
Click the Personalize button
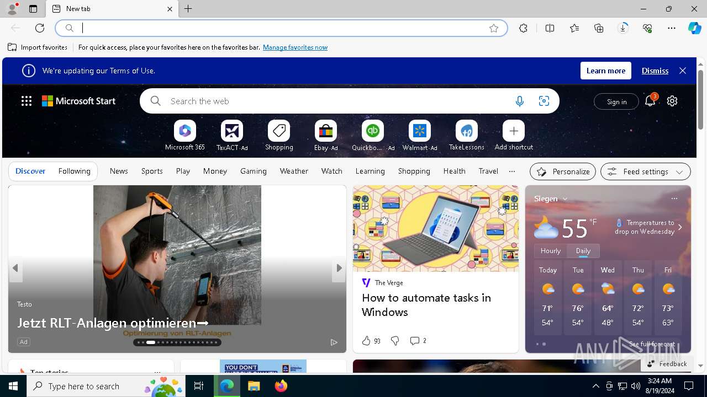coord(563,171)
